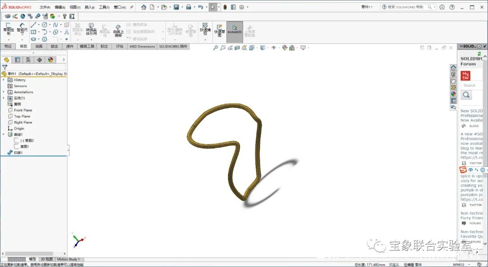The image size is (488, 267).
Task: Switch to the MBD Dimensions tab
Action: point(142,46)
